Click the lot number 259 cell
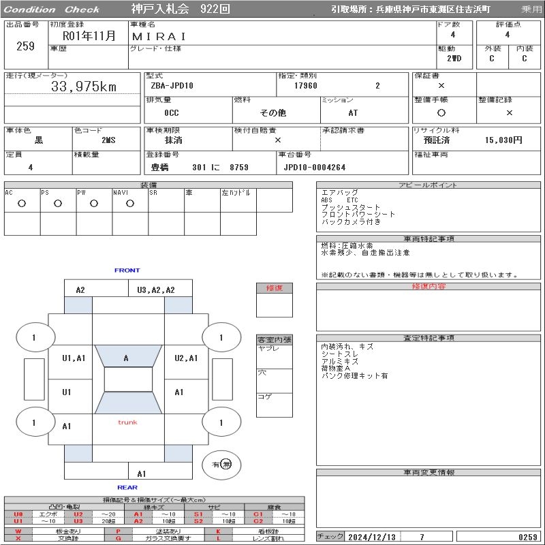The height and width of the screenshot is (545, 545). pos(26,46)
